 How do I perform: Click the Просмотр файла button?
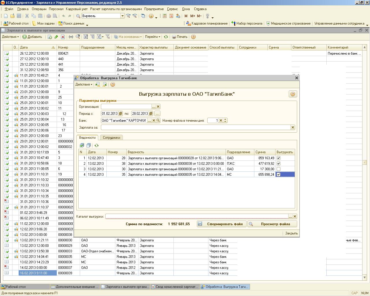point(272,224)
